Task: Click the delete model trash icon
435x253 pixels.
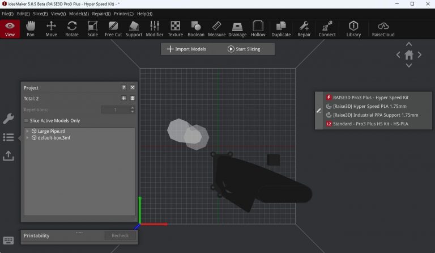Action: tap(133, 98)
